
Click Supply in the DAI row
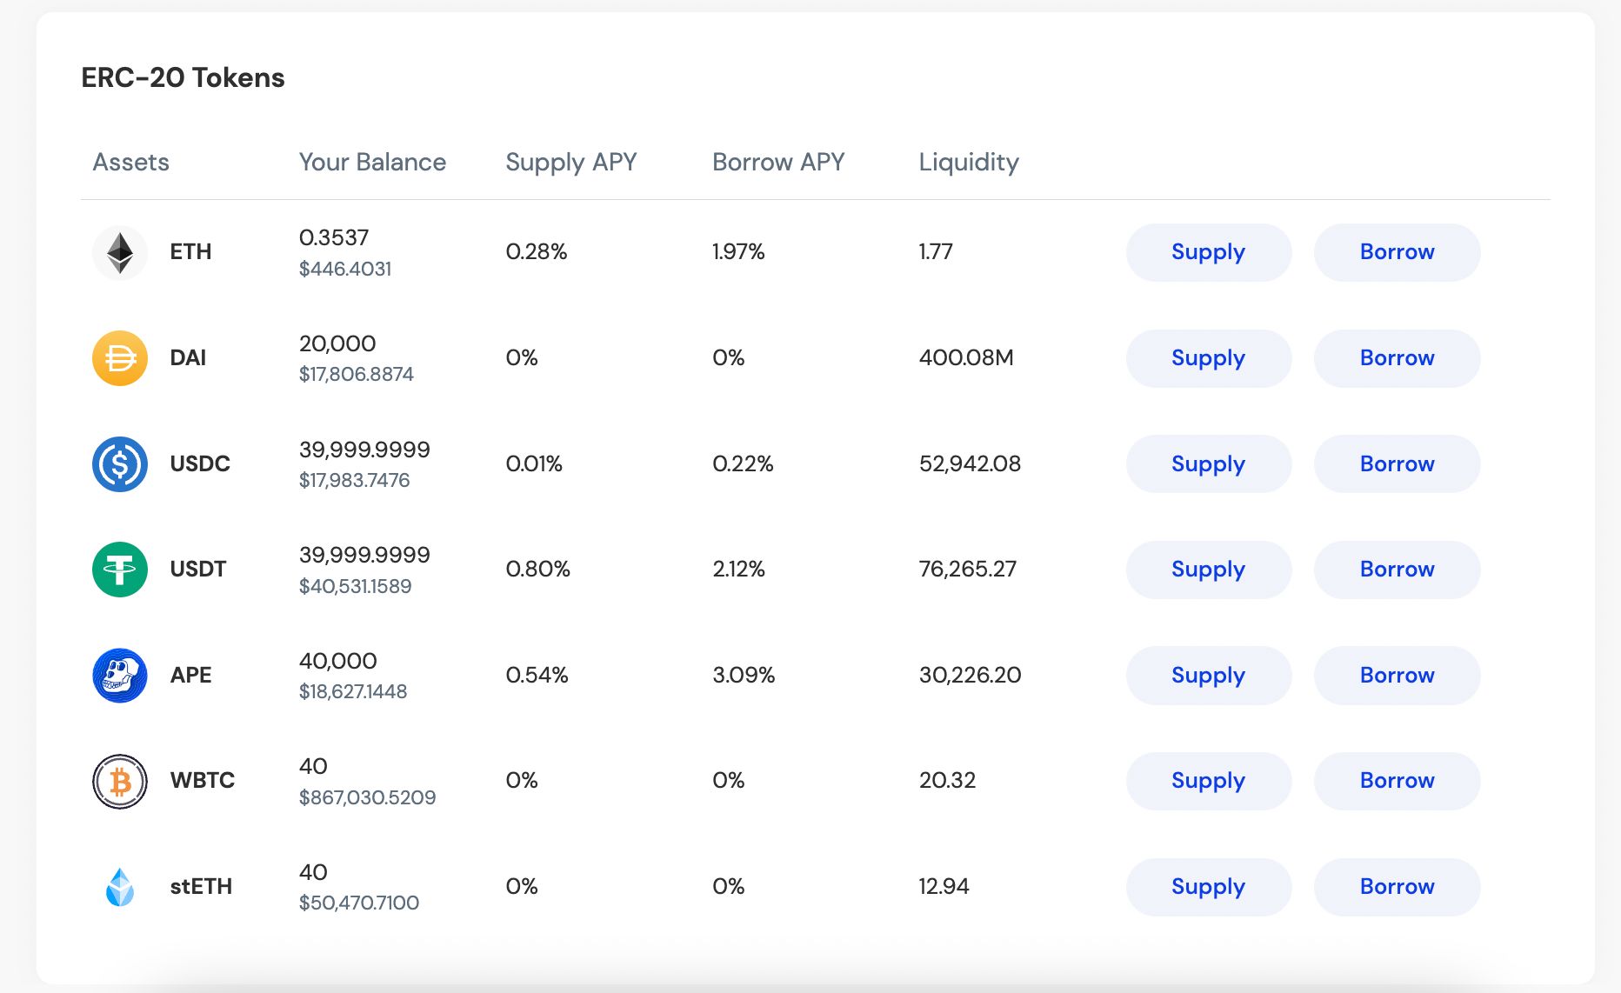[x=1209, y=358]
